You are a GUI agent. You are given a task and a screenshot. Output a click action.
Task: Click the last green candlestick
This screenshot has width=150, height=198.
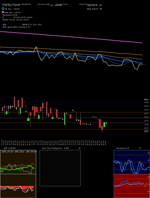coord(106,123)
